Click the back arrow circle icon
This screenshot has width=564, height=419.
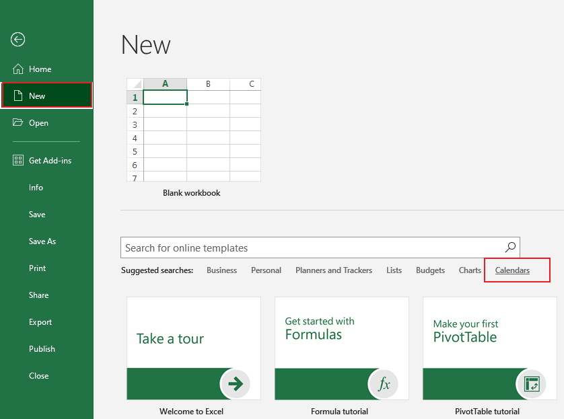[x=17, y=40]
